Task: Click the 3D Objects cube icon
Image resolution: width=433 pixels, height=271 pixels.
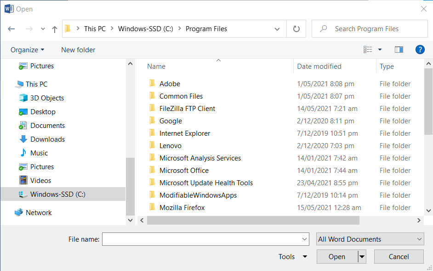Action: [23, 98]
